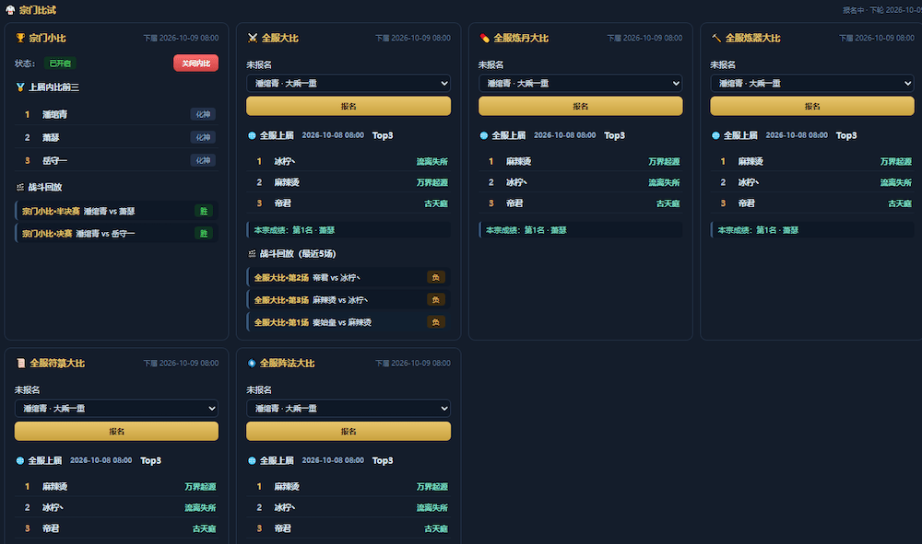Click 流离失所 in the 全服阵法大比 rank 2 row

432,507
